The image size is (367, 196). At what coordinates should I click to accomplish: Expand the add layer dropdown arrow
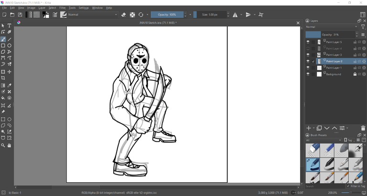pyautogui.click(x=313, y=128)
